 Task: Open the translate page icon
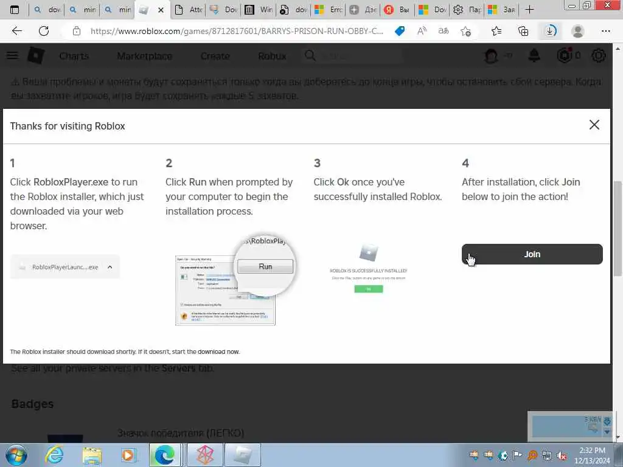coord(444,31)
